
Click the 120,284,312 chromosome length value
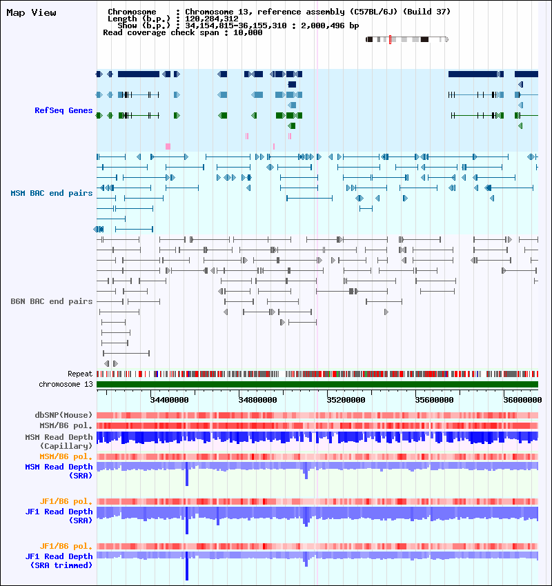click(212, 19)
